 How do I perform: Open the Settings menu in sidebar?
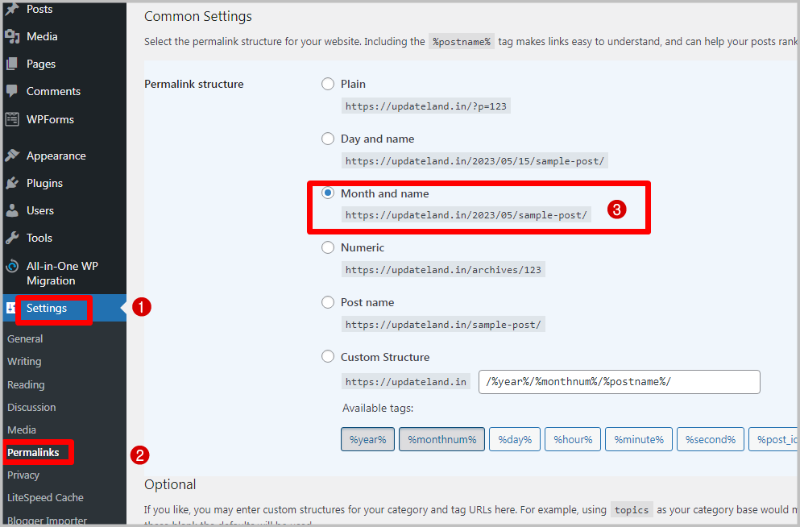pos(47,309)
